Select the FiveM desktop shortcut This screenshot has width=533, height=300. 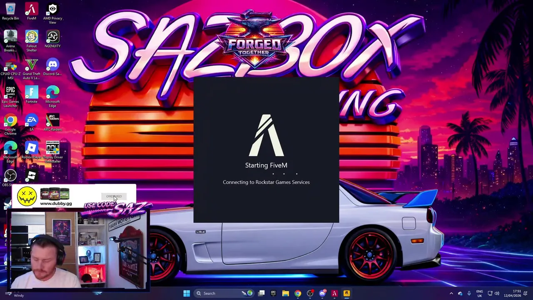click(x=32, y=12)
